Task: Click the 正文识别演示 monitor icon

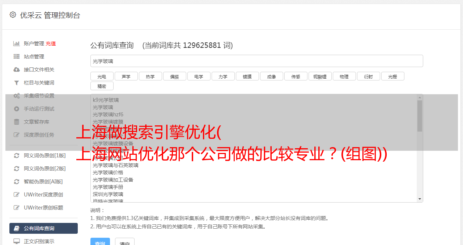Action: pos(17,241)
